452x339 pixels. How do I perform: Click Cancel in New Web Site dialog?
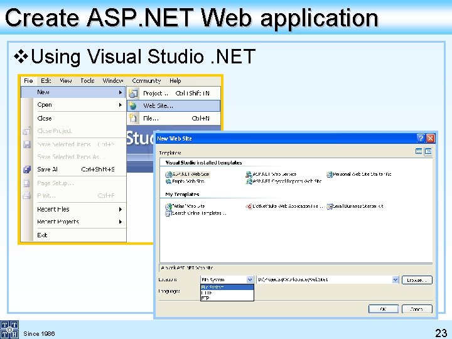(417, 309)
